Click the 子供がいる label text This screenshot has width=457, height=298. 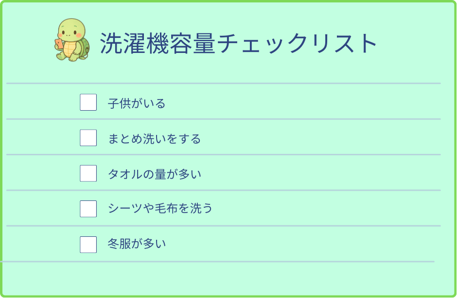click(x=137, y=103)
